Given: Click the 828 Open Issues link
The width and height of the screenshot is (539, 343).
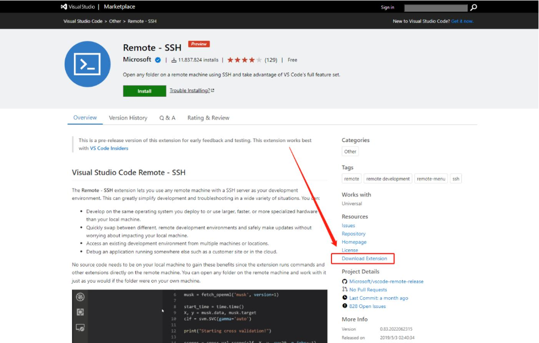Looking at the screenshot, I should tap(368, 306).
